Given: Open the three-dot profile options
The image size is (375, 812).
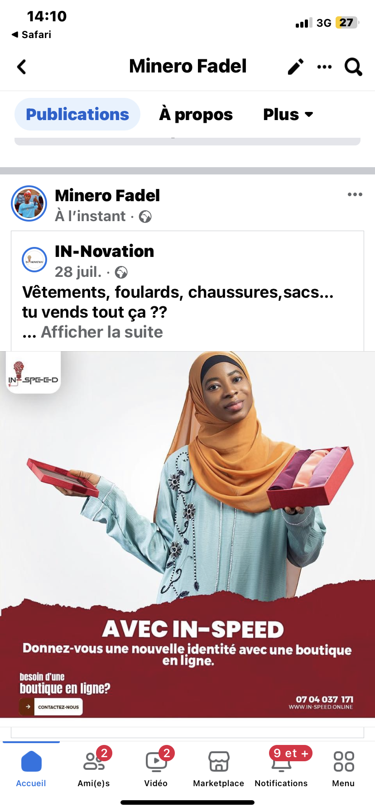Looking at the screenshot, I should (324, 67).
